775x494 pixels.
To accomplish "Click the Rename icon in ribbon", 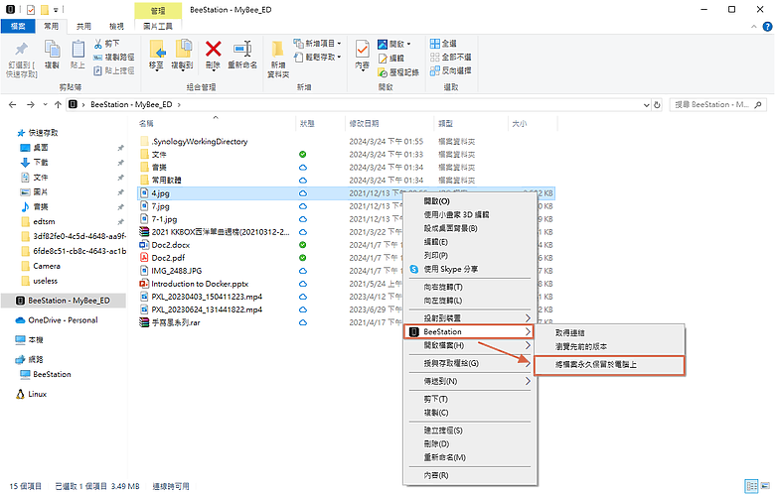I will 242,49.
